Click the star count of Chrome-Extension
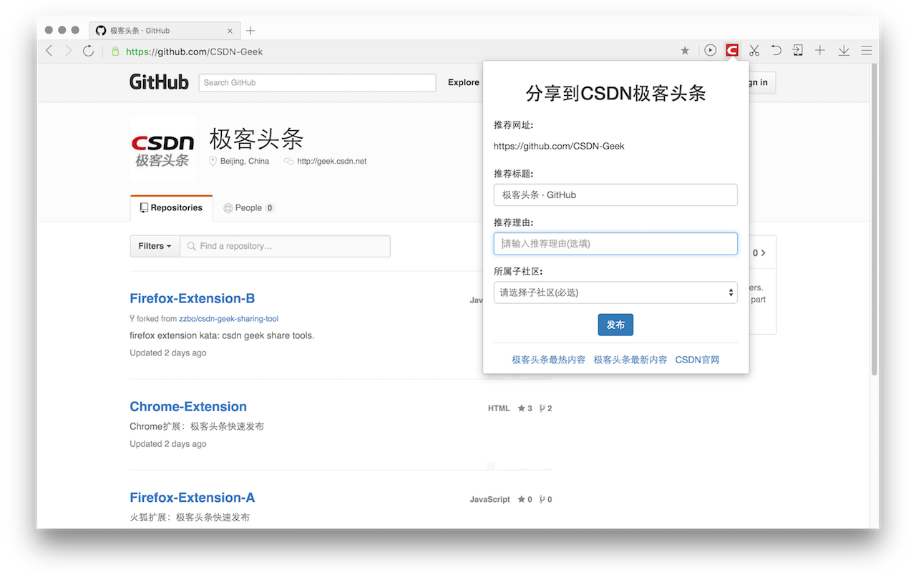916x572 pixels. pos(525,408)
